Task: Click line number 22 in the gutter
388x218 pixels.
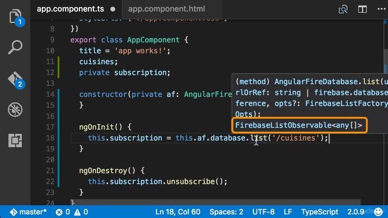Action: (50, 182)
